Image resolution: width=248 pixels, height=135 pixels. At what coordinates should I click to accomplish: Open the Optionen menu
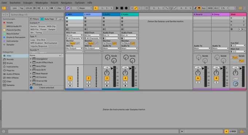click(x=80, y=3)
